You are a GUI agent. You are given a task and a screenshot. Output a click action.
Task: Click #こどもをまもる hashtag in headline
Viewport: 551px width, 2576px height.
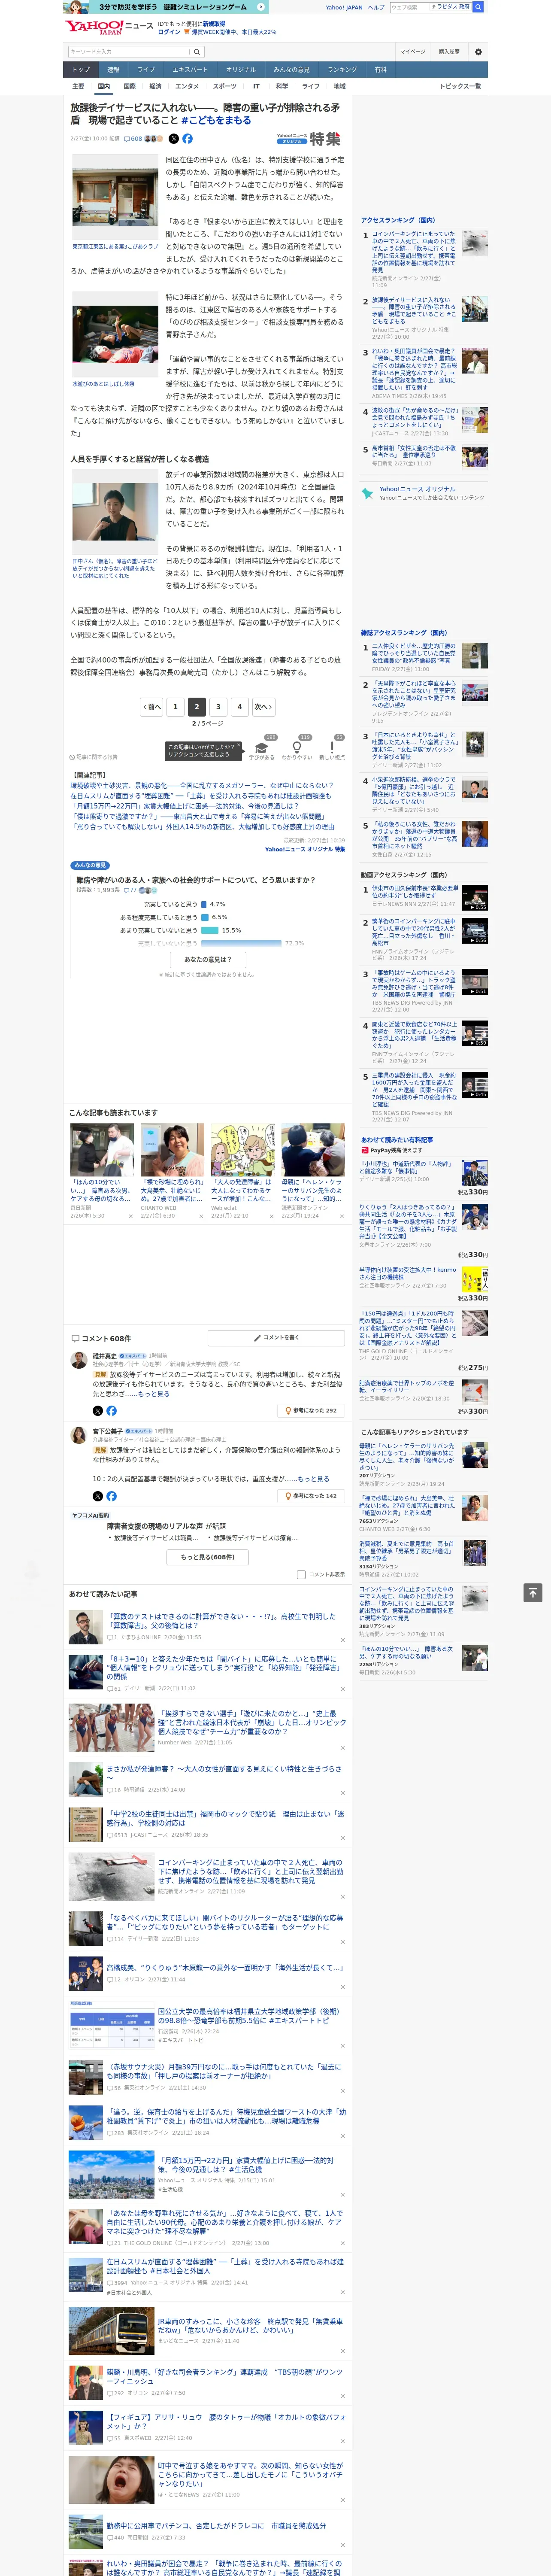216,120
